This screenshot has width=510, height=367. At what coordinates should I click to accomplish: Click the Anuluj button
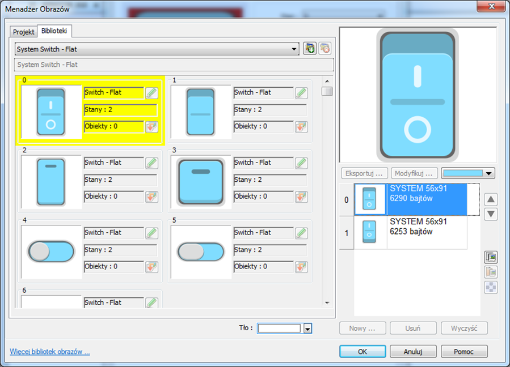(x=413, y=351)
